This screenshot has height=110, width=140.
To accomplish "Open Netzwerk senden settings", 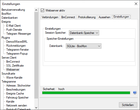I will [17, 106].
